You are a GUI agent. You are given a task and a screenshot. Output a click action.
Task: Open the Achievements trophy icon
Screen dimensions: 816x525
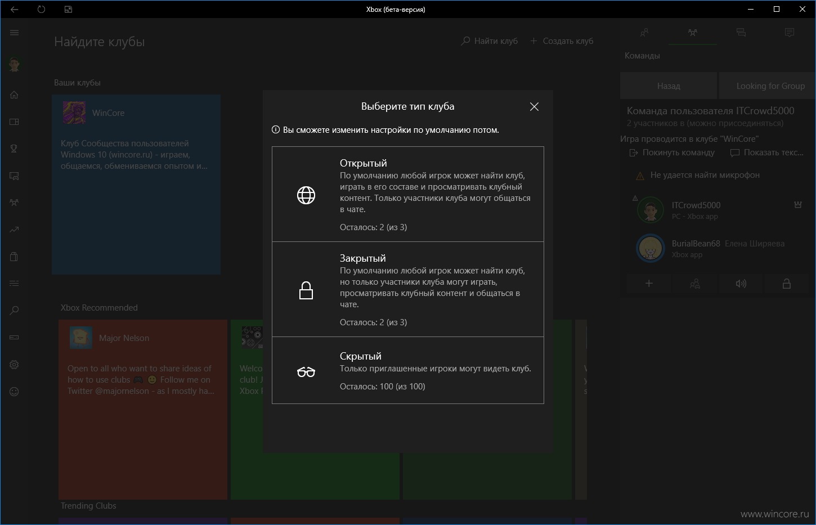click(15, 149)
